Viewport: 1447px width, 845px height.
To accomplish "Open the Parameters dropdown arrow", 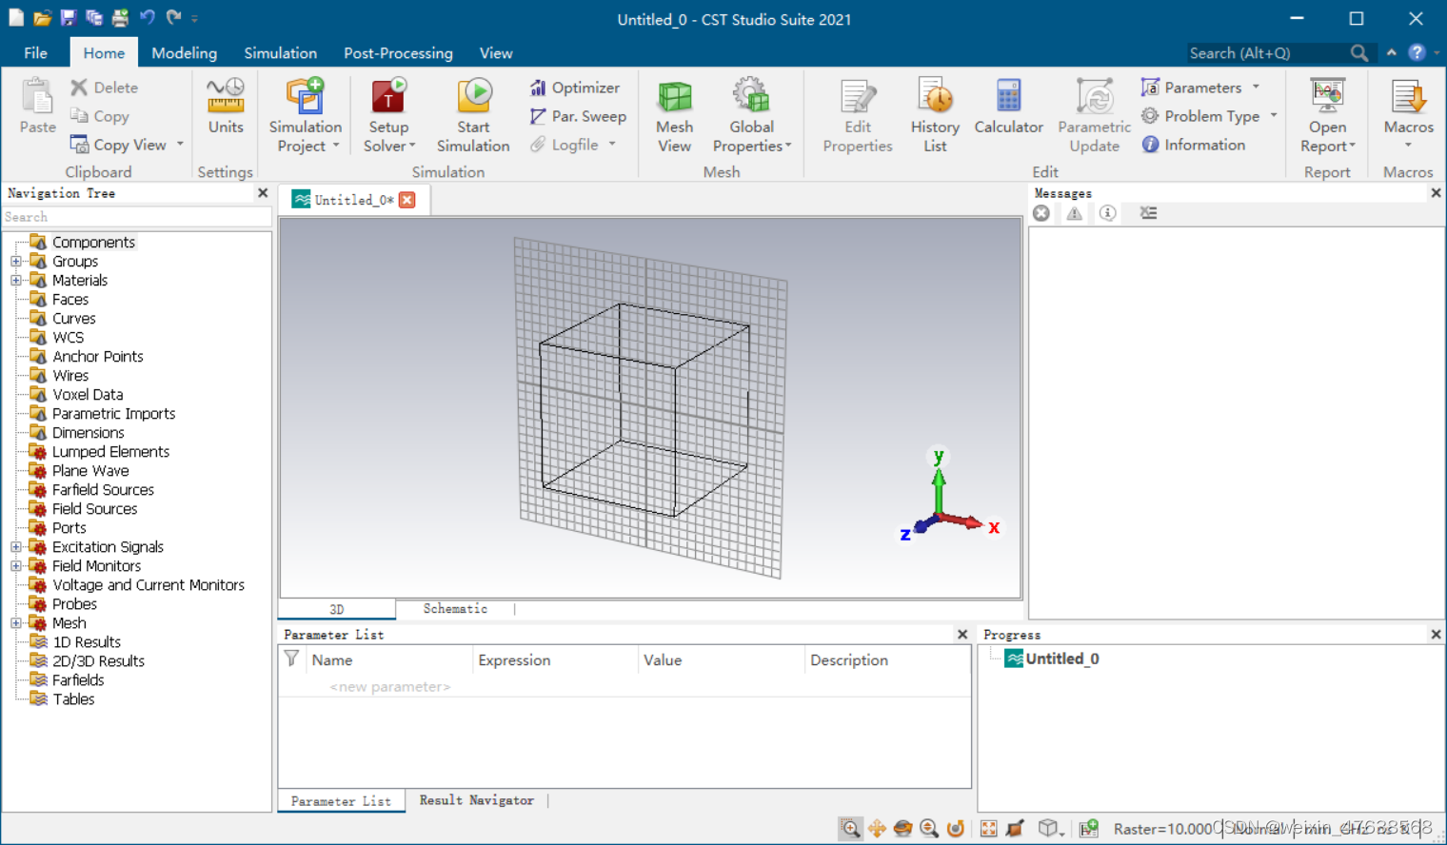I will pos(1257,88).
